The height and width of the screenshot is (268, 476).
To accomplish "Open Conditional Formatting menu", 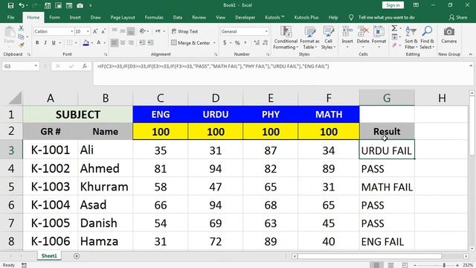I will pos(286,38).
